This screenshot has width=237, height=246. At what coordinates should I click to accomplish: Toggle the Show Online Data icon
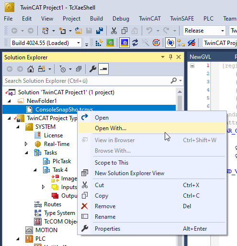[170, 43]
